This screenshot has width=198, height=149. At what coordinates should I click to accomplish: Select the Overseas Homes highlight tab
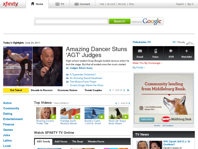(x=67, y=90)
